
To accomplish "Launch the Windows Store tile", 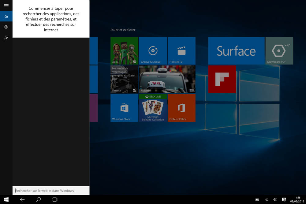I will click(124, 108).
